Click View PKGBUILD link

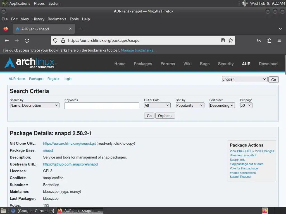(x=241, y=151)
